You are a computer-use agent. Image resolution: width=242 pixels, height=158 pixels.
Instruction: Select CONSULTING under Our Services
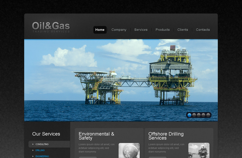42,144
